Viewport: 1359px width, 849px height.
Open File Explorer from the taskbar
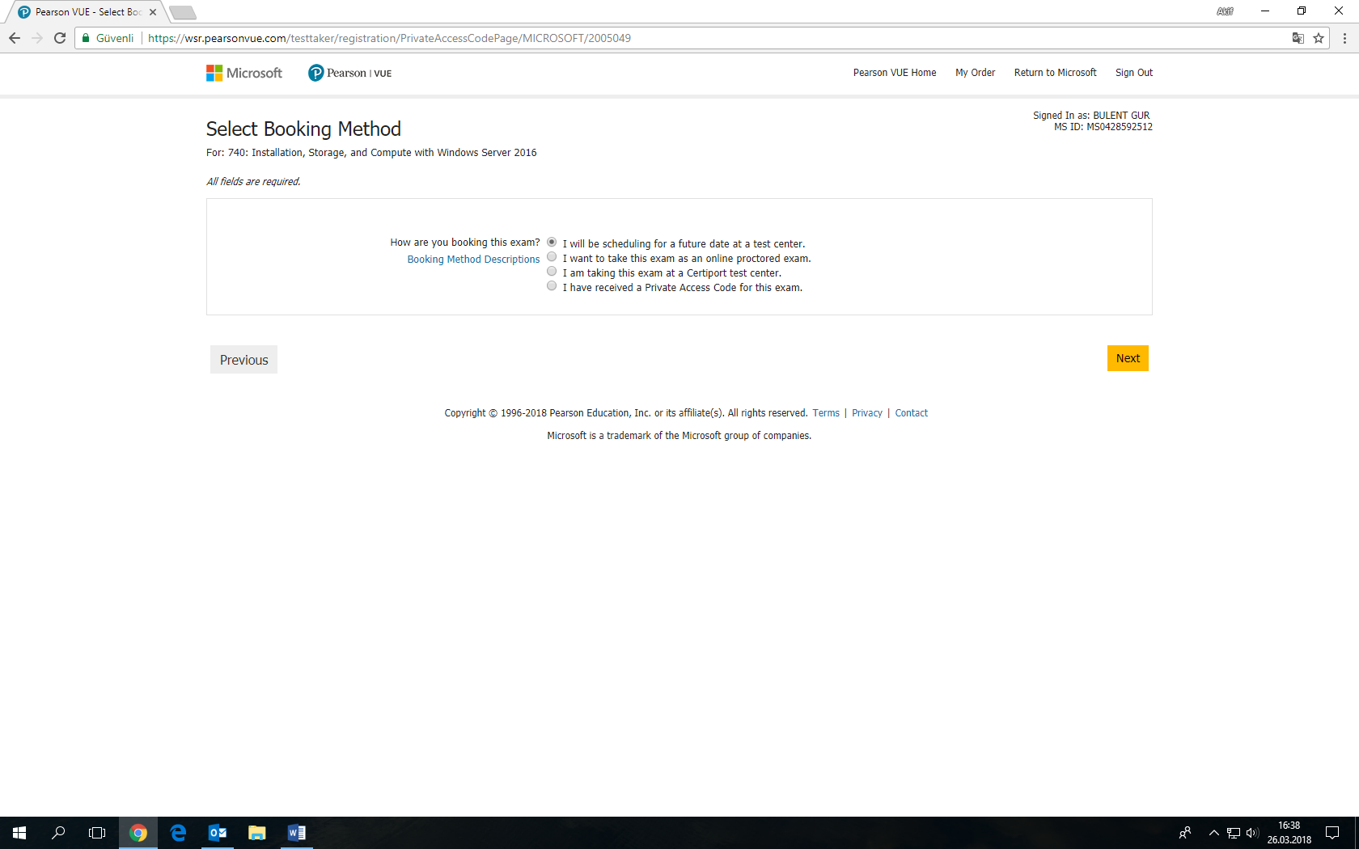click(257, 833)
